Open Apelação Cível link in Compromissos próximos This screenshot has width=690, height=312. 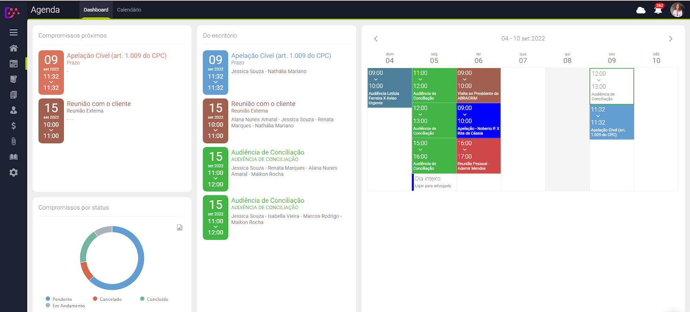[x=116, y=56]
